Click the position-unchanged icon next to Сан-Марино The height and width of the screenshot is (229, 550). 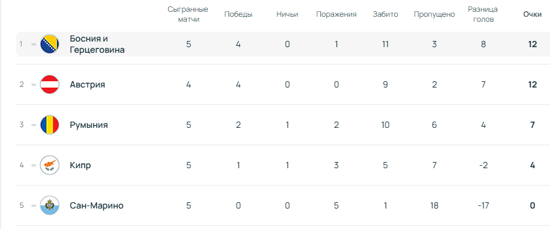click(34, 205)
